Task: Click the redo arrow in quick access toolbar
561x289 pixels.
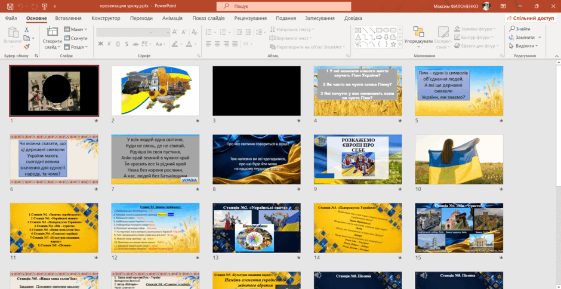Action: point(33,6)
